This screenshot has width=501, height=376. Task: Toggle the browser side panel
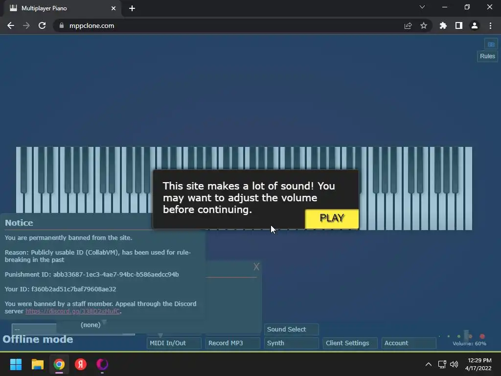pyautogui.click(x=459, y=25)
